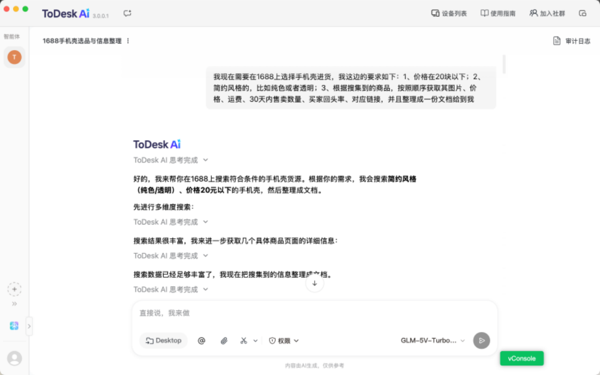
Task: Click 加入社群 to join community
Action: point(547,14)
